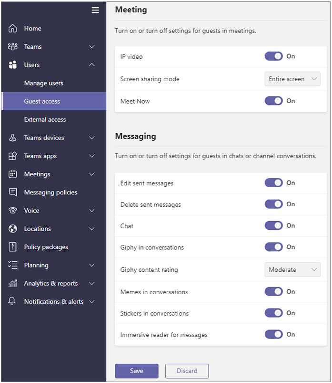Click the Teams apps icon
Image resolution: width=332 pixels, height=383 pixels.
click(x=13, y=156)
